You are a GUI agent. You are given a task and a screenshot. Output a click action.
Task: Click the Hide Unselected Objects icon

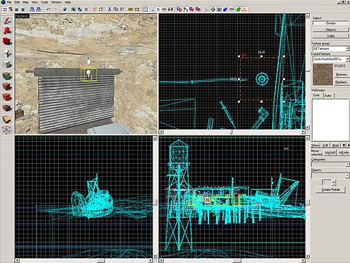[x=101, y=10]
